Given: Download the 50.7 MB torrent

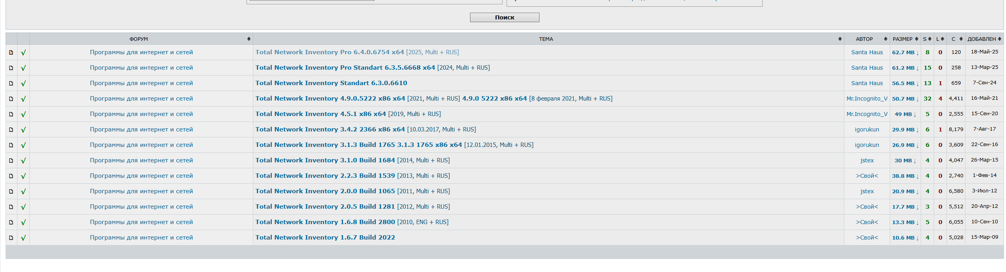Looking at the screenshot, I should coord(905,99).
